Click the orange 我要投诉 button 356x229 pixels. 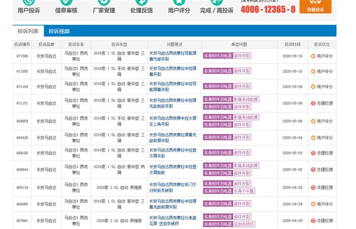point(315,7)
